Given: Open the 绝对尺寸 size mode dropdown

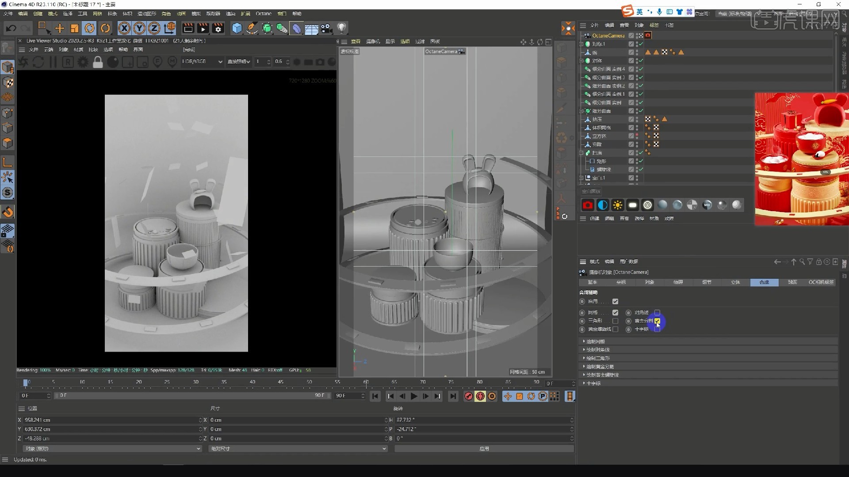Looking at the screenshot, I should (298, 448).
